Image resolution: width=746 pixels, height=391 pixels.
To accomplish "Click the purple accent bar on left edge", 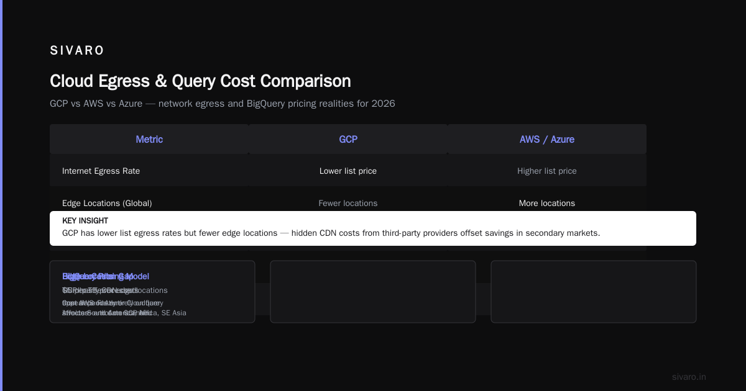I will coord(1,195).
